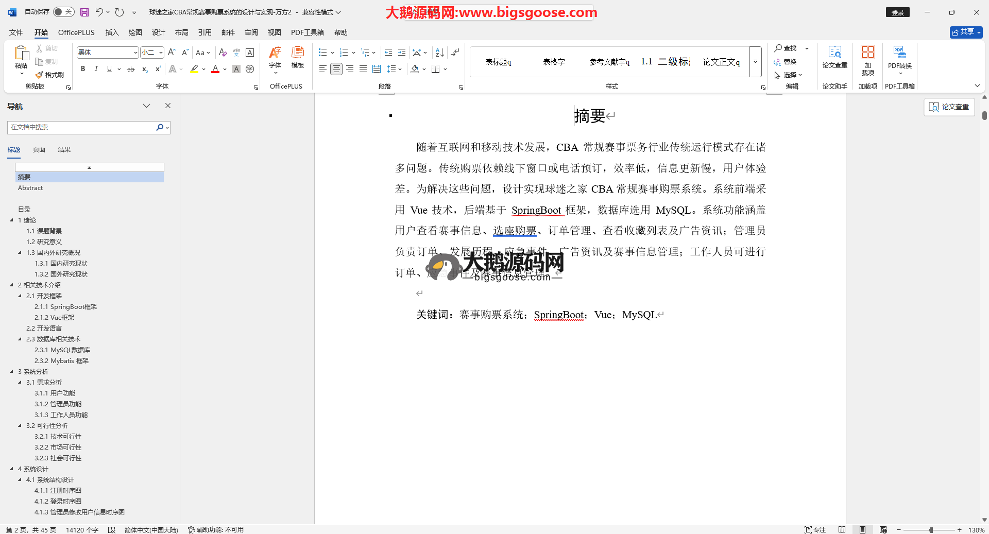Switch to the 页面 tab in navigation pane
This screenshot has height=534, width=989.
39,150
